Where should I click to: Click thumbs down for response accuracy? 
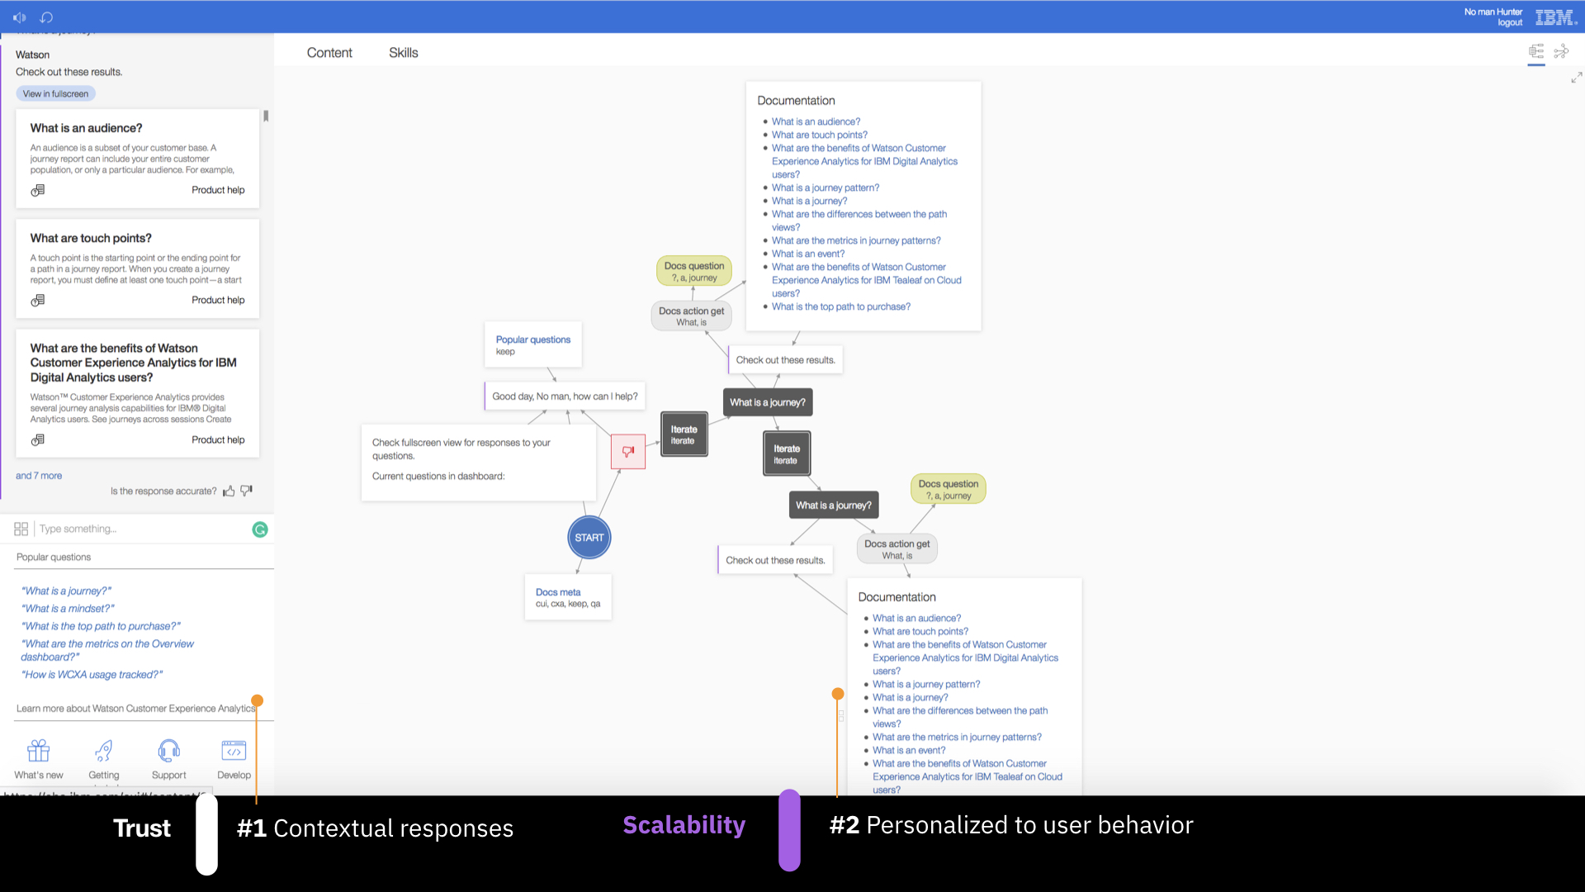(246, 491)
